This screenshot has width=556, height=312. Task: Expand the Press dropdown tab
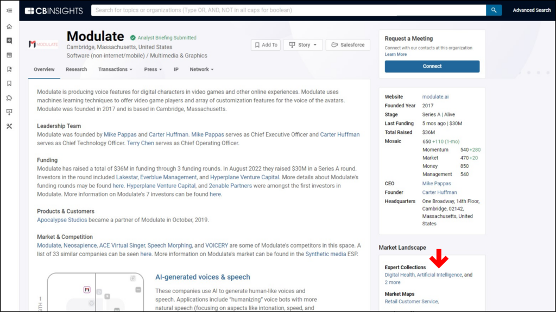click(x=153, y=69)
